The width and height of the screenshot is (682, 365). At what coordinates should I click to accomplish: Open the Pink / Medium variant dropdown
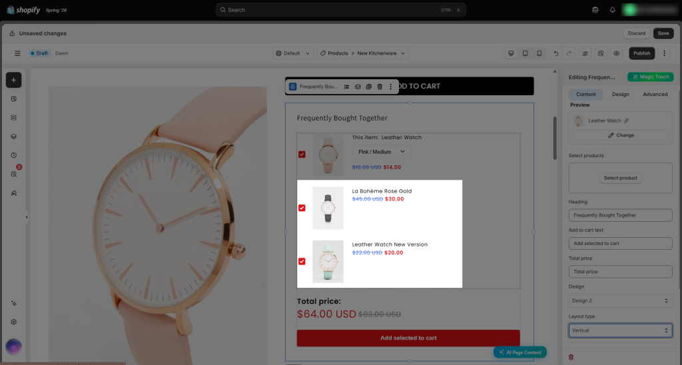(382, 152)
